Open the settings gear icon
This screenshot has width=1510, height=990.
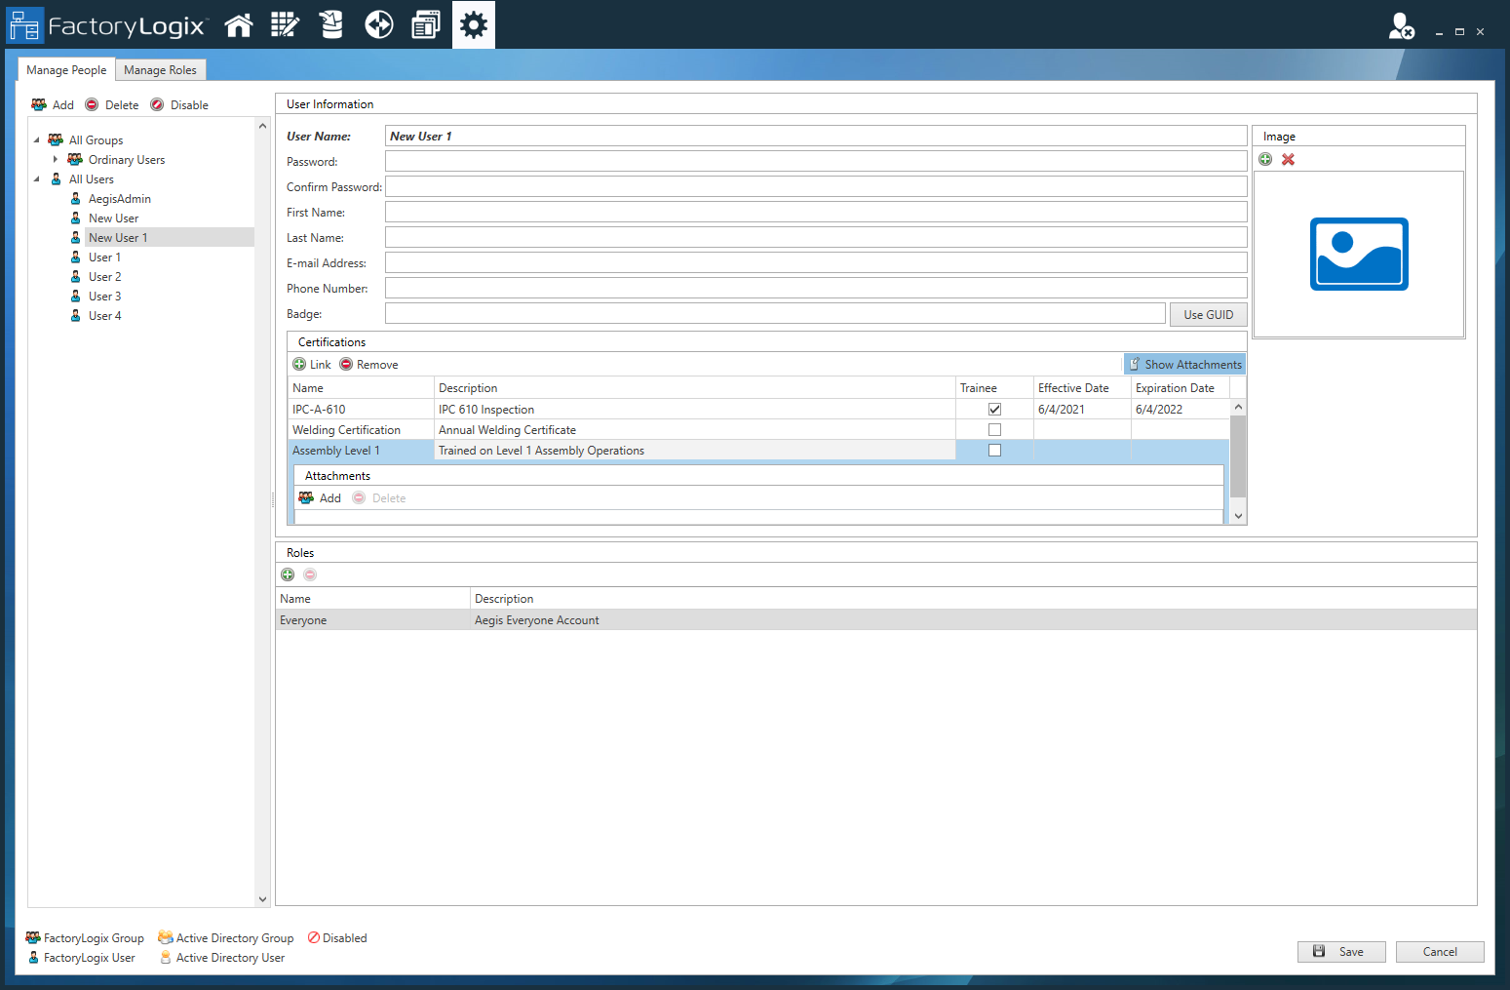tap(474, 25)
